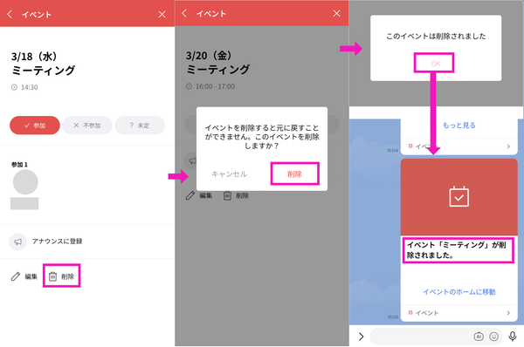524x347 pixels.
Task: Confirm deletion with red 削除 button
Action: (295, 173)
